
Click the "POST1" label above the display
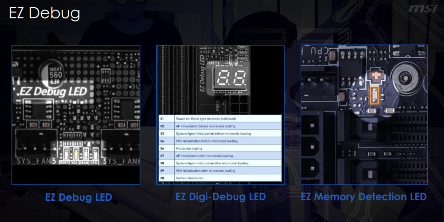click(x=213, y=63)
